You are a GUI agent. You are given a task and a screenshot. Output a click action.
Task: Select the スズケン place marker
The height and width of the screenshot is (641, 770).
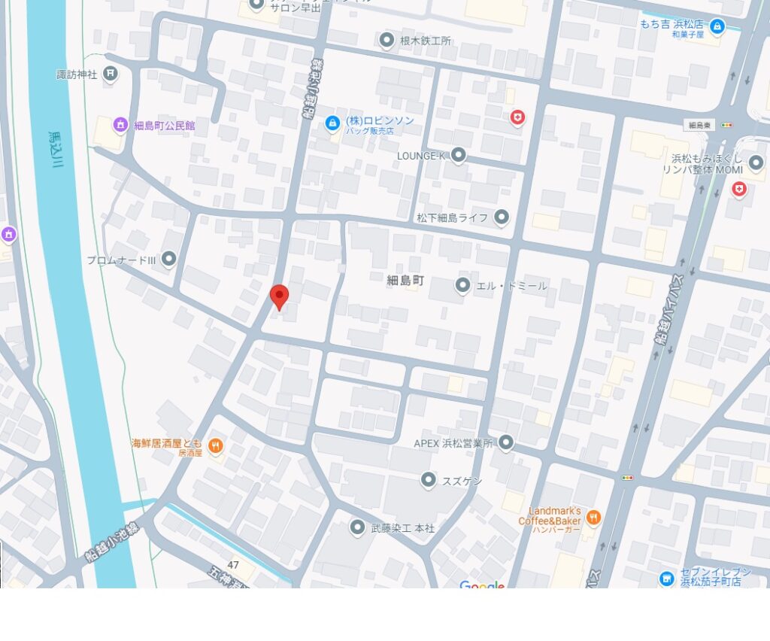pos(429,480)
